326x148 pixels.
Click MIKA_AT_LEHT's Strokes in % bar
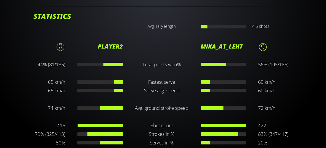coord(223,134)
